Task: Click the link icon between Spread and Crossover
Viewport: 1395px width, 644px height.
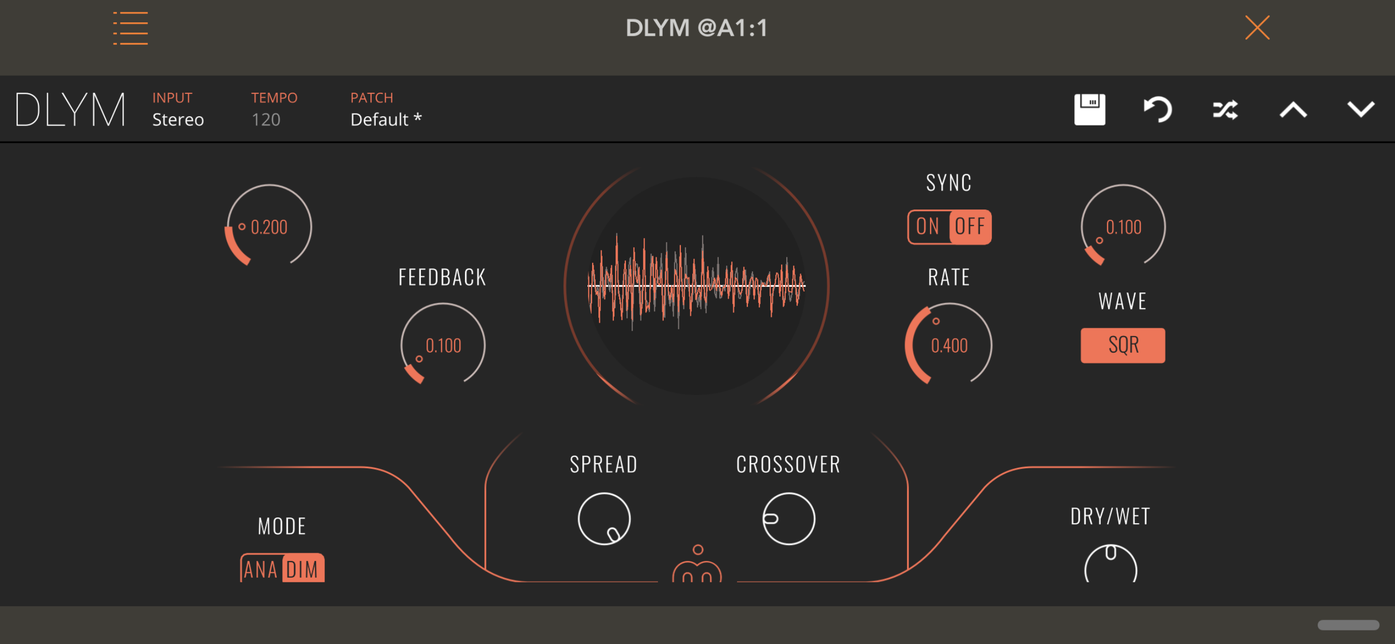Action: (x=697, y=566)
